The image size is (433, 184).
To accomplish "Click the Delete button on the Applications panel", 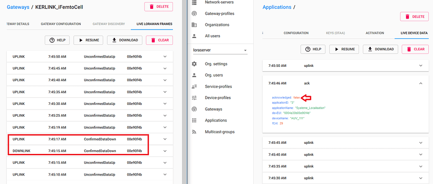I will click(414, 16).
